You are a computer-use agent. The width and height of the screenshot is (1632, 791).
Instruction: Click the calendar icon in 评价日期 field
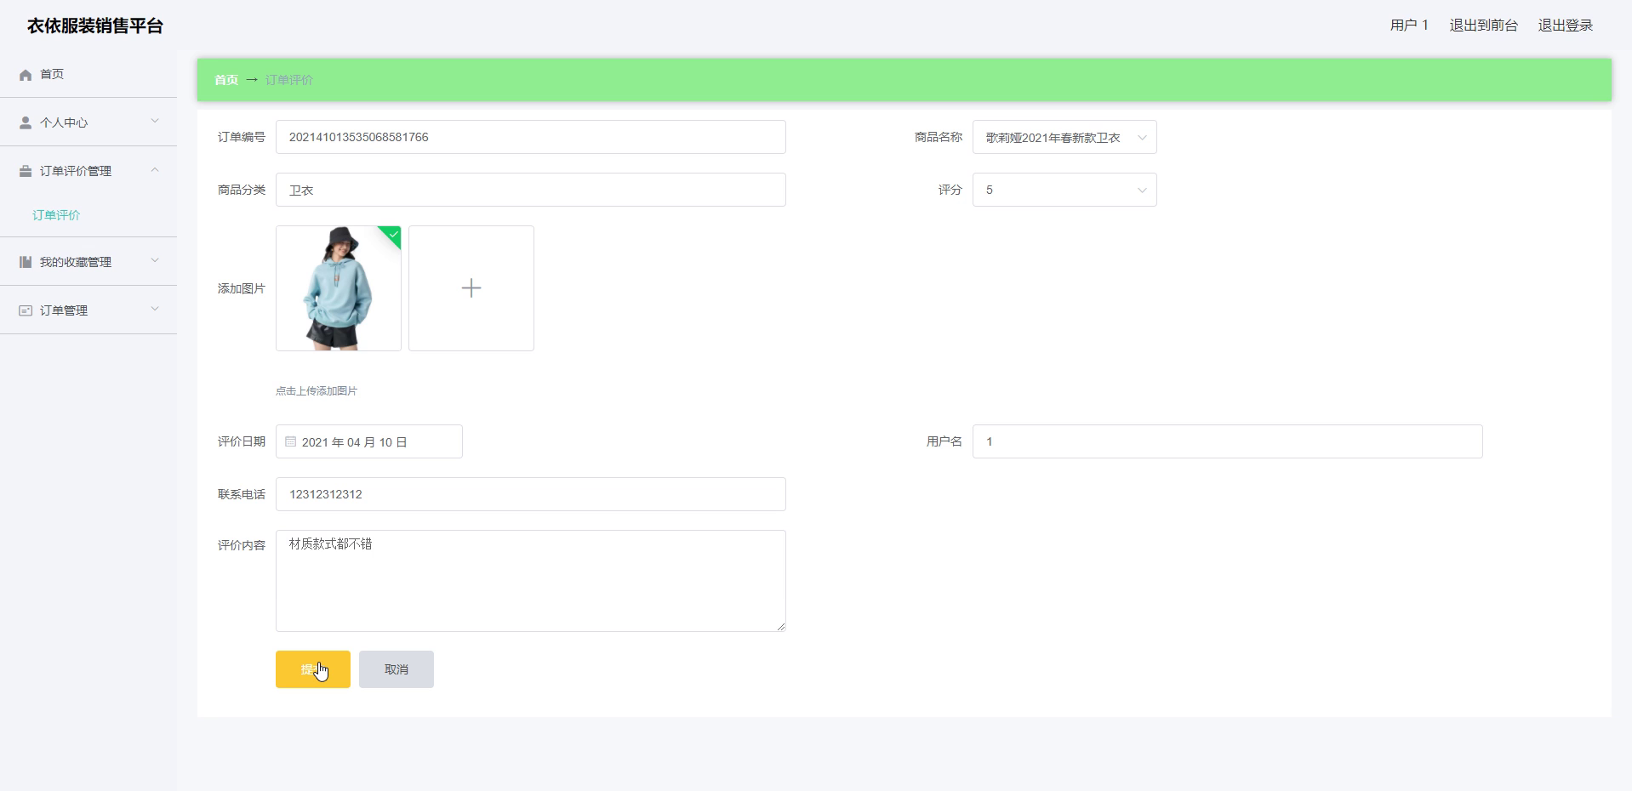click(290, 441)
